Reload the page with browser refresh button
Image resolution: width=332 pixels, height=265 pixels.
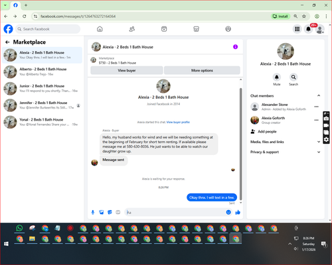pos(25,17)
